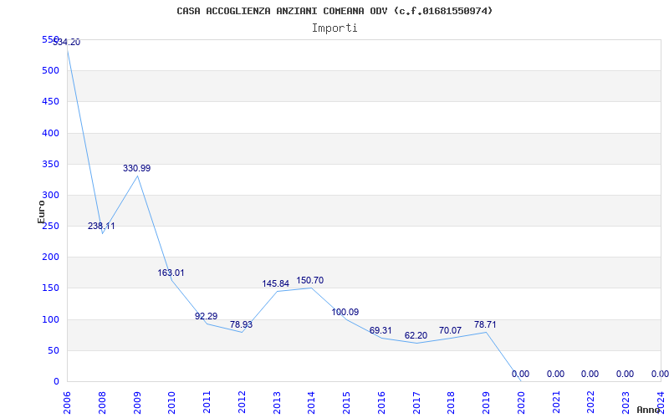Click y-axis value 350
Screen dimensions: 669x418
pyautogui.click(x=50, y=164)
